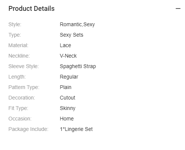
Task: Click the V-Neck neckline value
Action: pyautogui.click(x=68, y=56)
